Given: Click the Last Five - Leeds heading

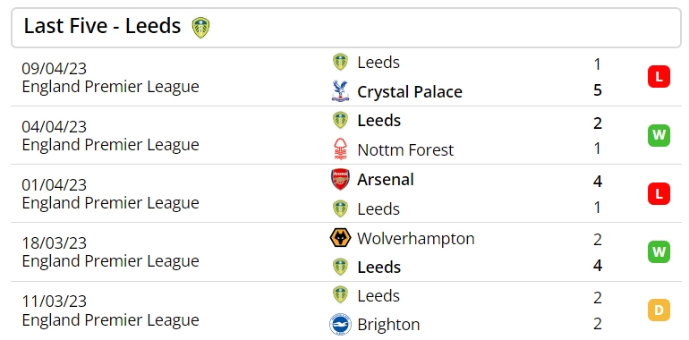Looking at the screenshot, I should point(102,26).
